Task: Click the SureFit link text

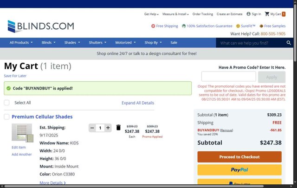Action: (248, 26)
